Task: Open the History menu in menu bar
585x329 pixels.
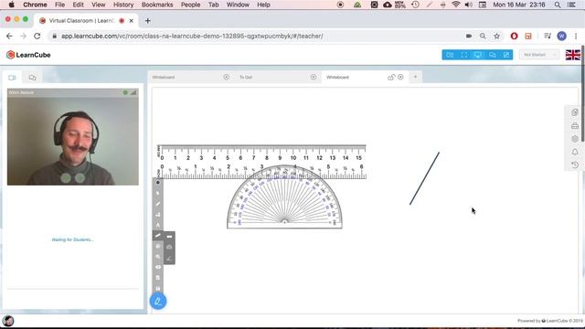Action: [123, 5]
